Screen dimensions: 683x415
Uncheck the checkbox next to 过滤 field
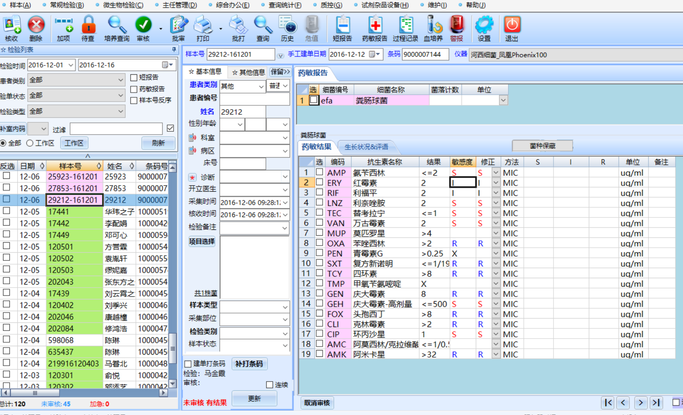pos(170,128)
